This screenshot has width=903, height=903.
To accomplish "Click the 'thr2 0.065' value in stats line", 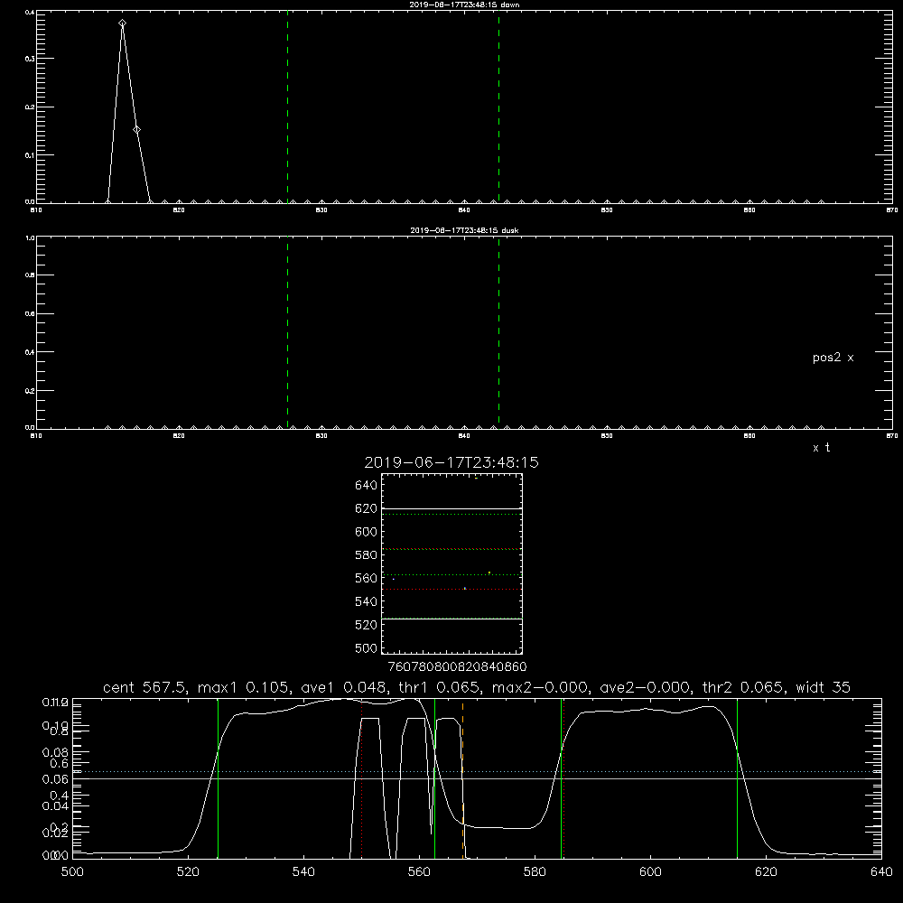I will pos(743,687).
